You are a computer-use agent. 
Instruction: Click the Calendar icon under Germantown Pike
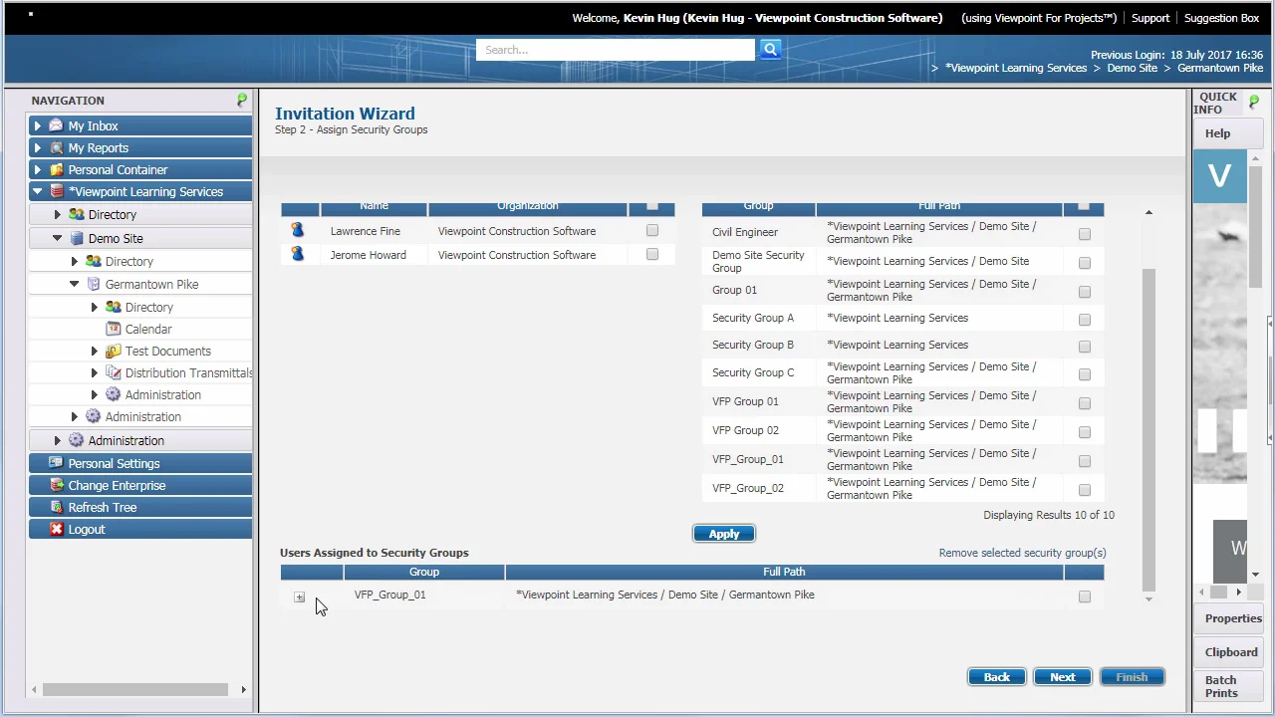114,329
